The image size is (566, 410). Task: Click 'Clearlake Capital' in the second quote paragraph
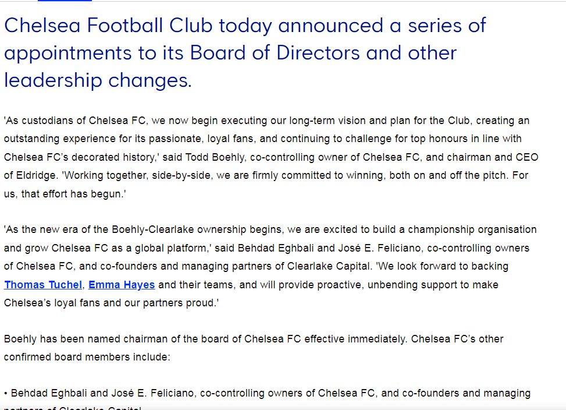(329, 266)
